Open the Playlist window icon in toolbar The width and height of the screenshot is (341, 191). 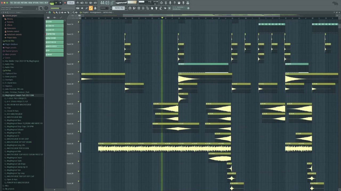[x=130, y=8]
